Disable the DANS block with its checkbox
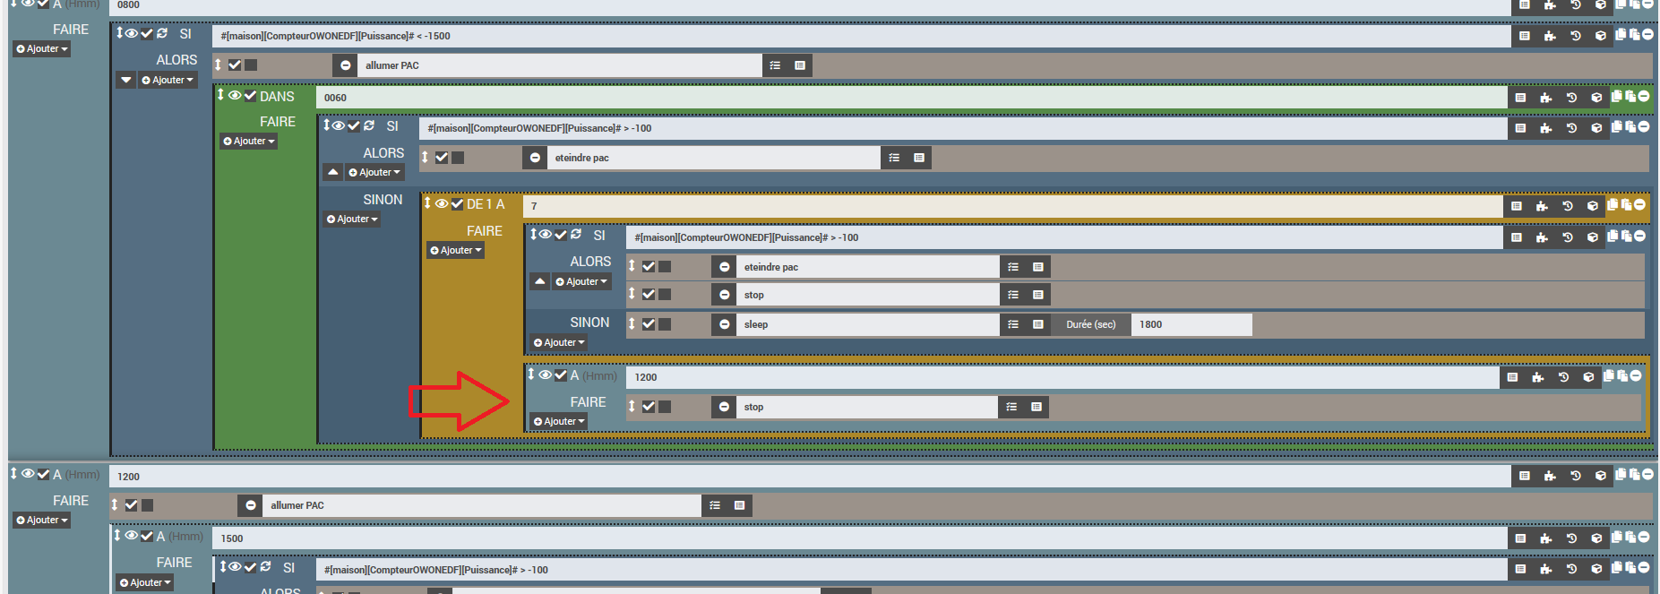 250,95
